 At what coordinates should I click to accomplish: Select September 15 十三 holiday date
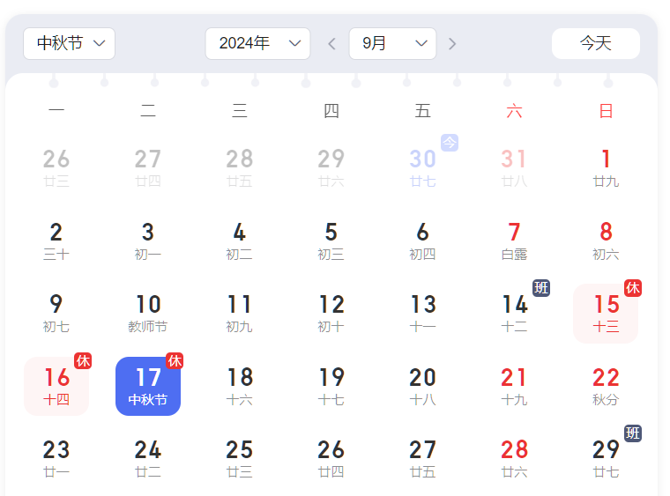tap(606, 314)
